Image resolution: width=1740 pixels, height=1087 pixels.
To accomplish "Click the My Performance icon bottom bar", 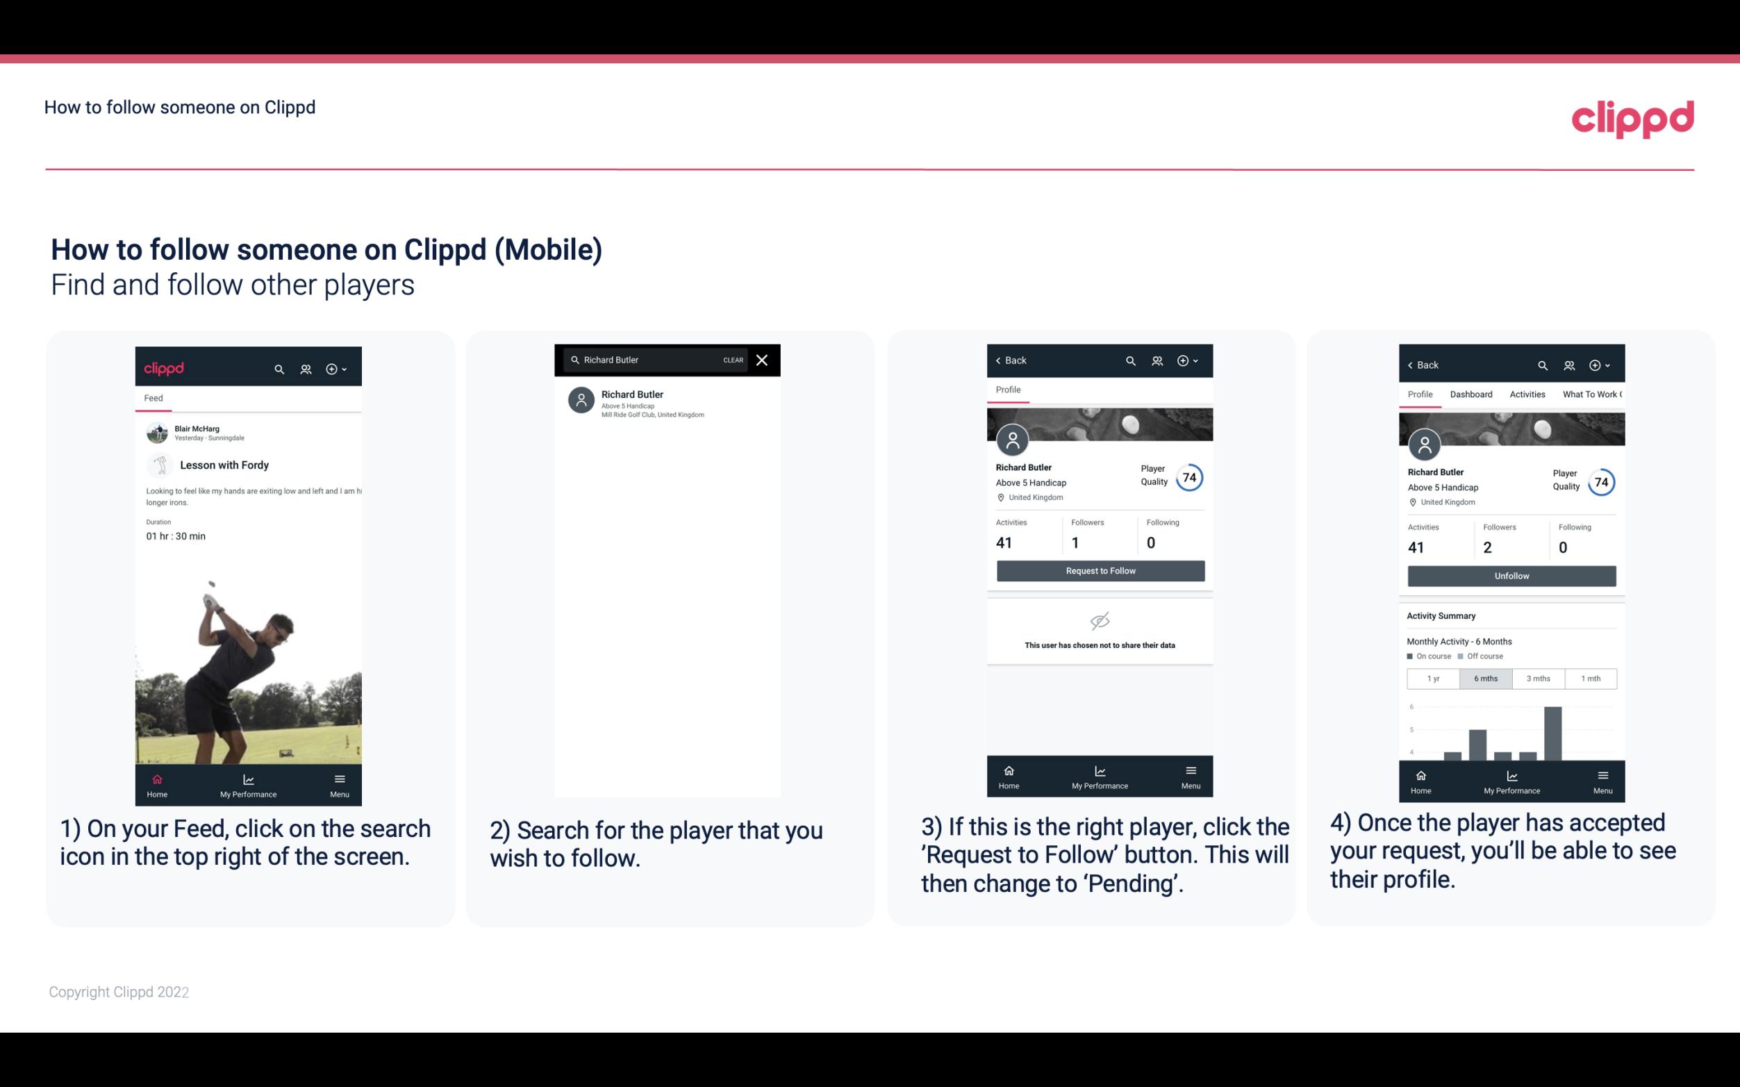I will click(248, 778).
